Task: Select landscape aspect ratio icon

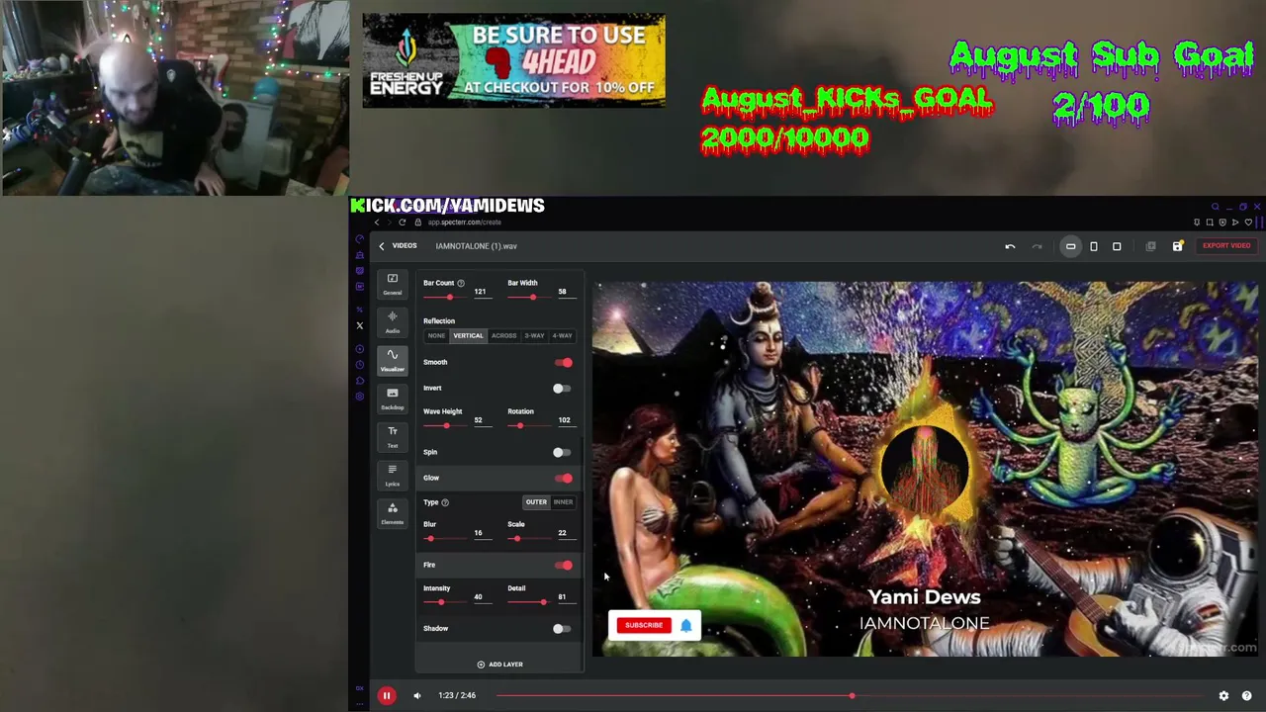Action: [x=1070, y=246]
